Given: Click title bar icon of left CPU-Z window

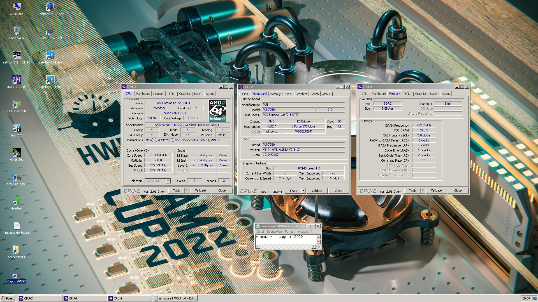Looking at the screenshot, I should (124, 87).
